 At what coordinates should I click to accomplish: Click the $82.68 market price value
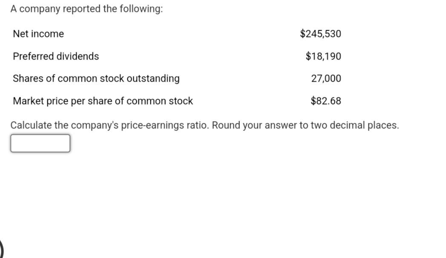[x=326, y=101]
